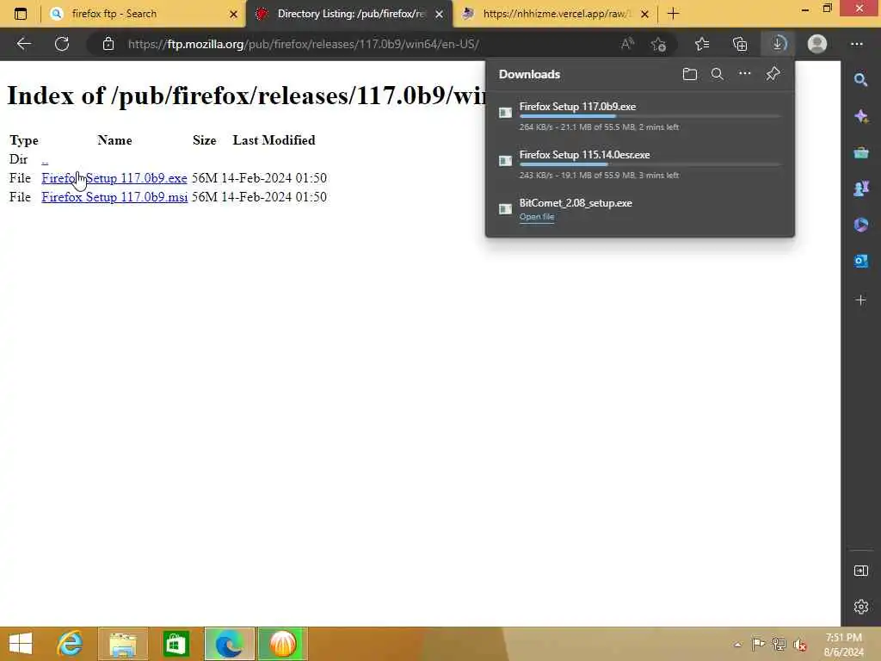
Task: Open more options in Downloads panel
Action: tap(744, 73)
